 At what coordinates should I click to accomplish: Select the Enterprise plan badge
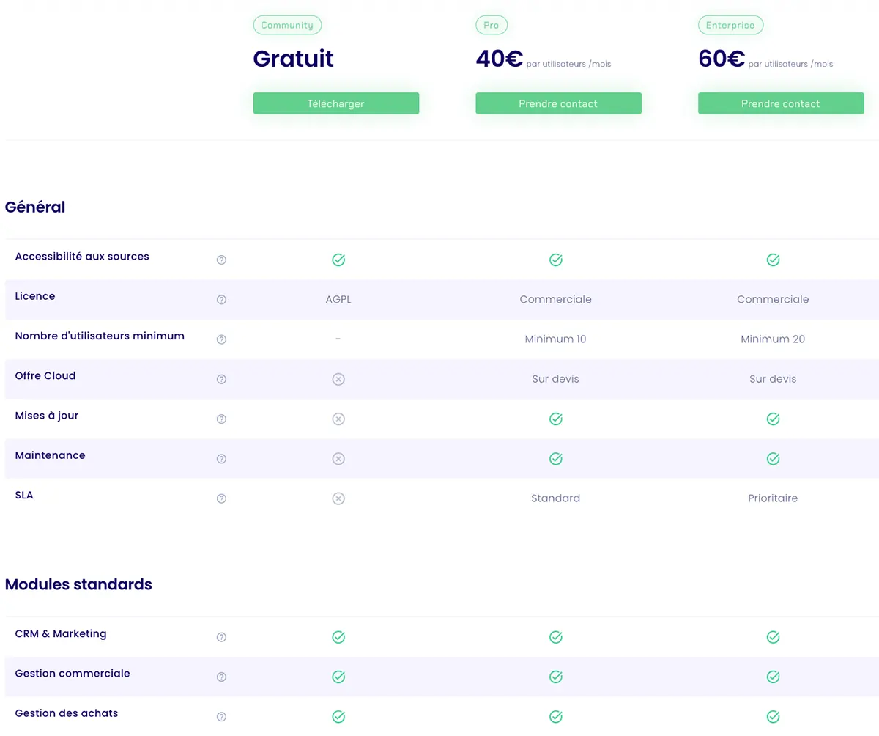(730, 25)
